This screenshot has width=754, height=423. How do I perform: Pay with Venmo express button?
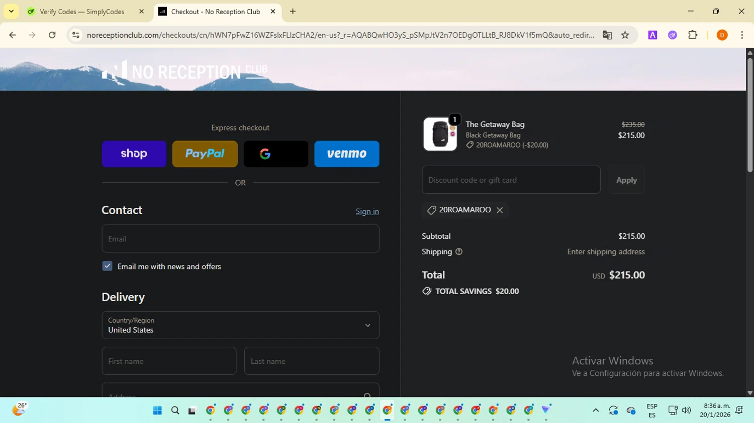346,154
